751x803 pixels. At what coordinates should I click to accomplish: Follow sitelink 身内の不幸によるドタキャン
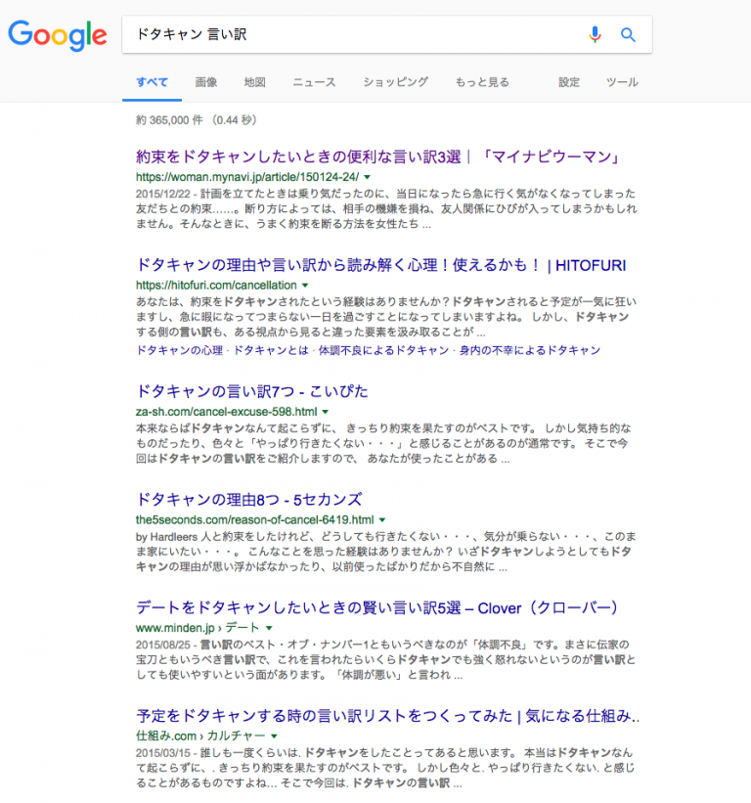529,350
